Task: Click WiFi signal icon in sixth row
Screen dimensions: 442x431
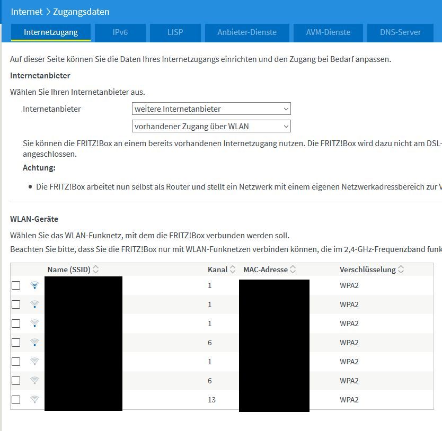Action: [x=34, y=381]
